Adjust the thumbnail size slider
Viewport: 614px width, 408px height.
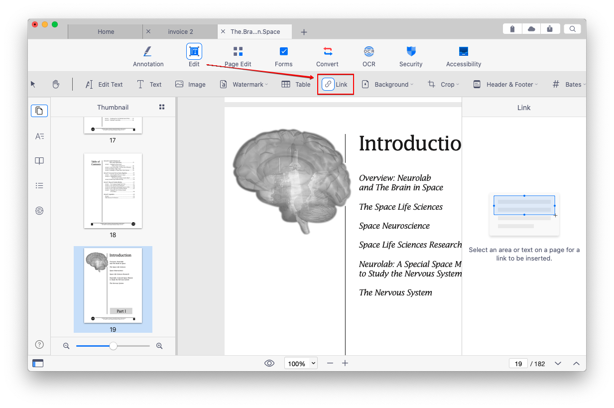click(113, 346)
